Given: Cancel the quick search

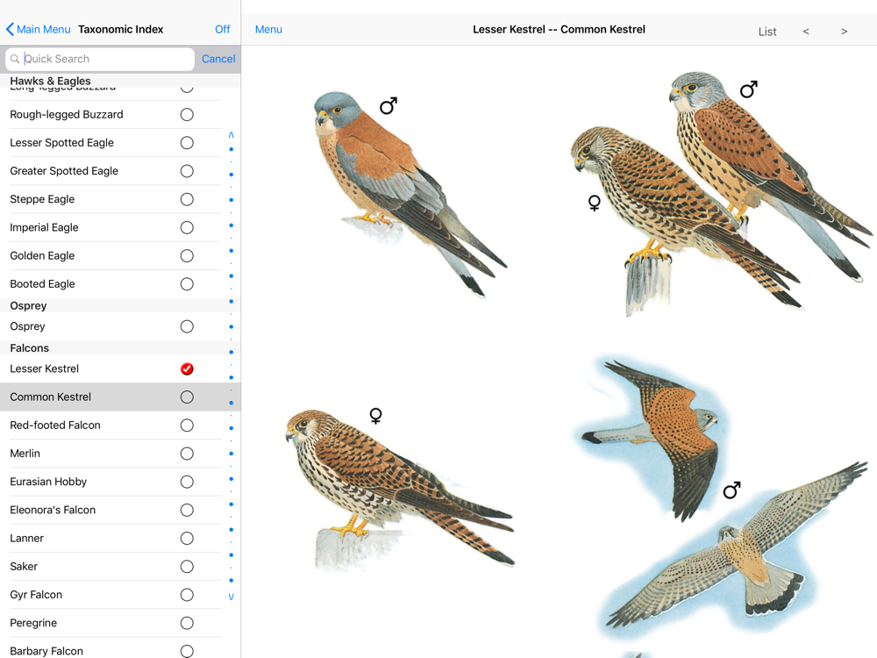Looking at the screenshot, I should [218, 59].
